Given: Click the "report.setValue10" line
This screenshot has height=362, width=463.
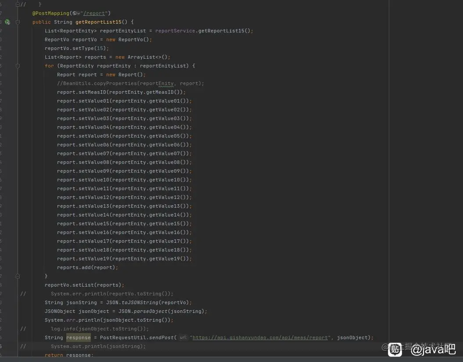Looking at the screenshot, I should [x=124, y=180].
